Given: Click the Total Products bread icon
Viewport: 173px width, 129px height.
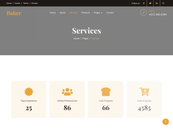Looking at the screenshot, I should pyautogui.click(x=106, y=92).
